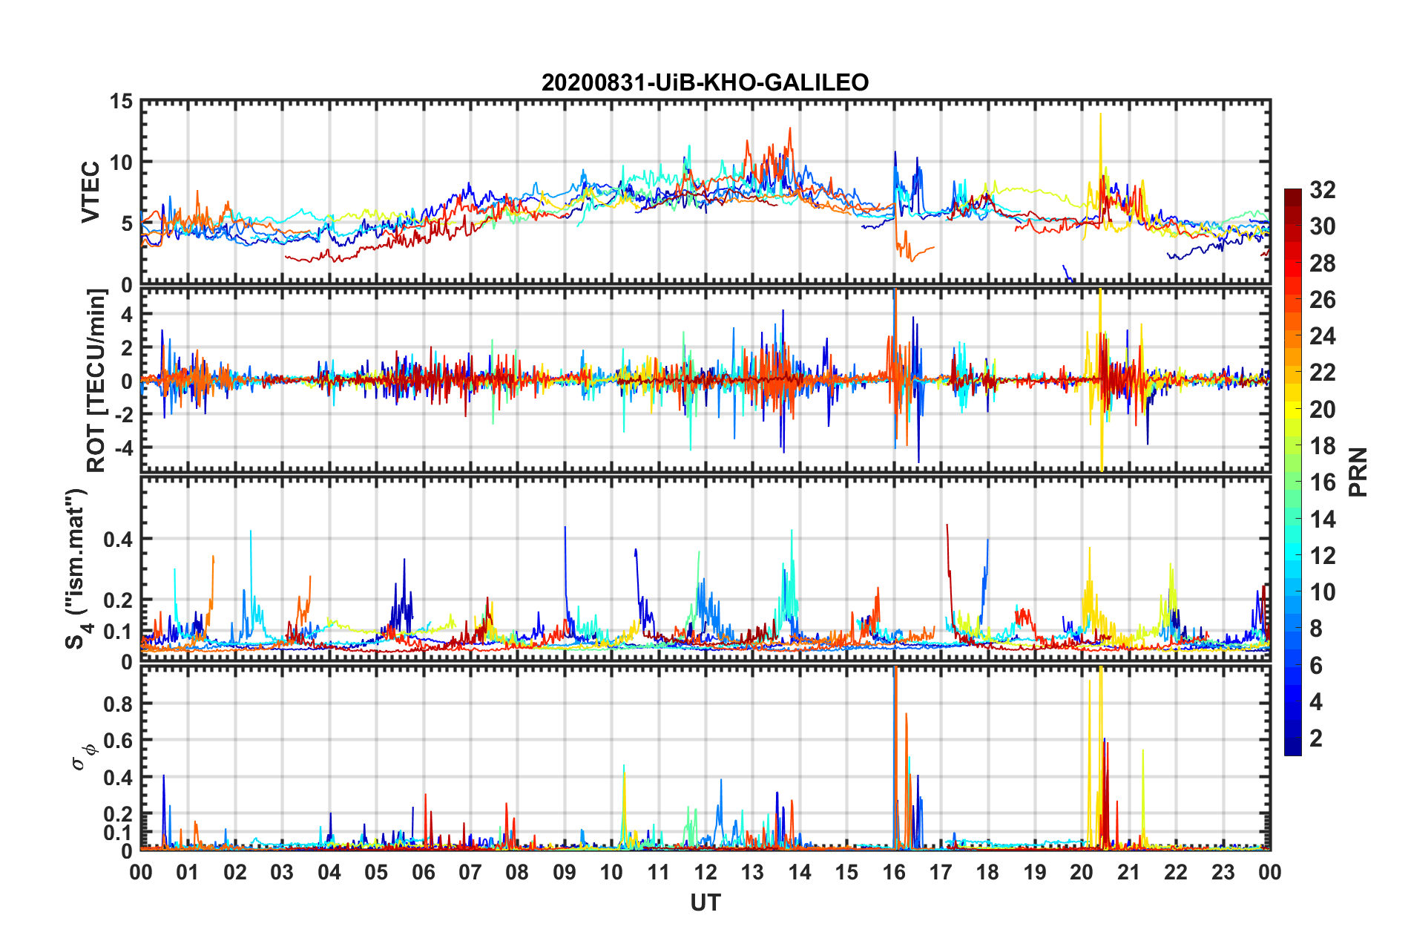Click colorbar tick label 4
Viewport: 1411px width, 944px height.
[x=1316, y=702]
